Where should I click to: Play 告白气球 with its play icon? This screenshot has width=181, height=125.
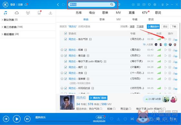tap(166, 39)
